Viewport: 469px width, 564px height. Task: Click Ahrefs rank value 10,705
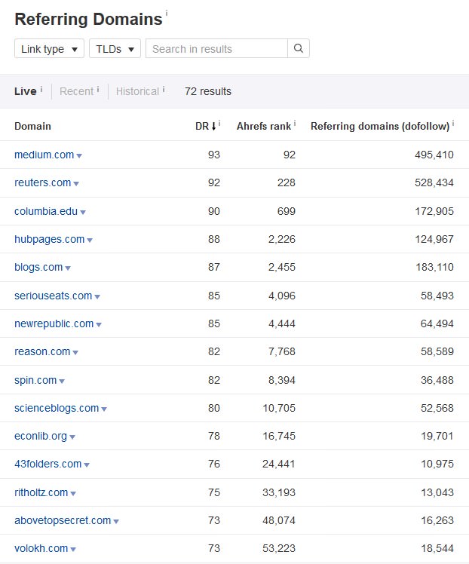click(x=279, y=408)
